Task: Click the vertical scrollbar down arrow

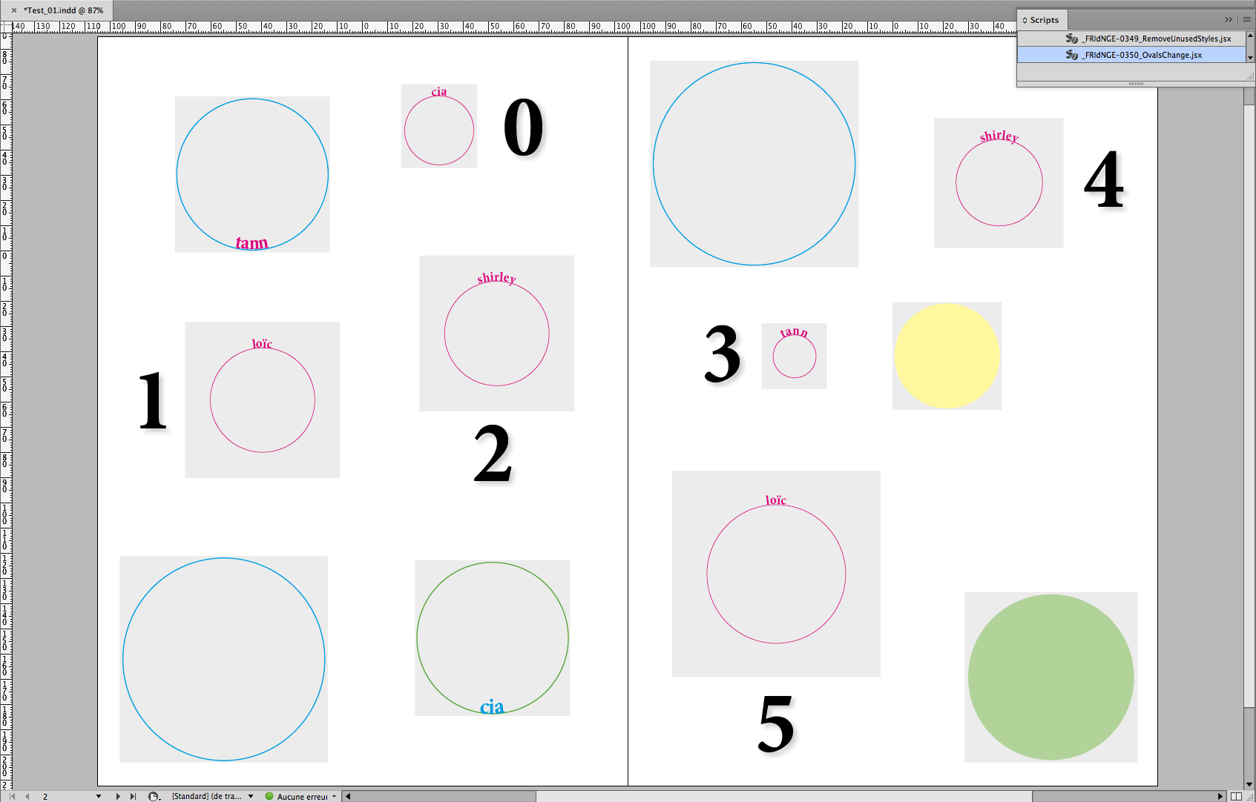Action: tap(1249, 784)
